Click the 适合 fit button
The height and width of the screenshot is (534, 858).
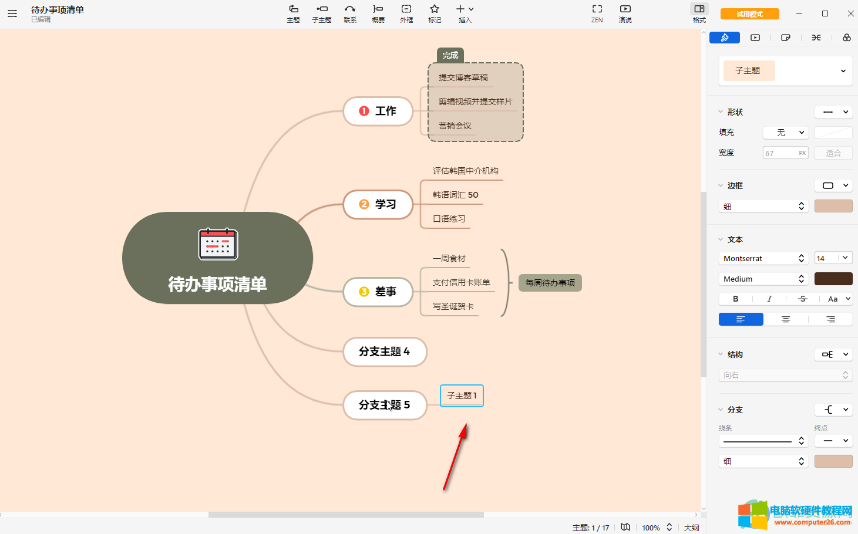(833, 153)
